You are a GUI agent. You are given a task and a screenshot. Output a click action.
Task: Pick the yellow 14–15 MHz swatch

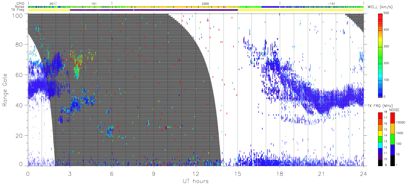380,133
